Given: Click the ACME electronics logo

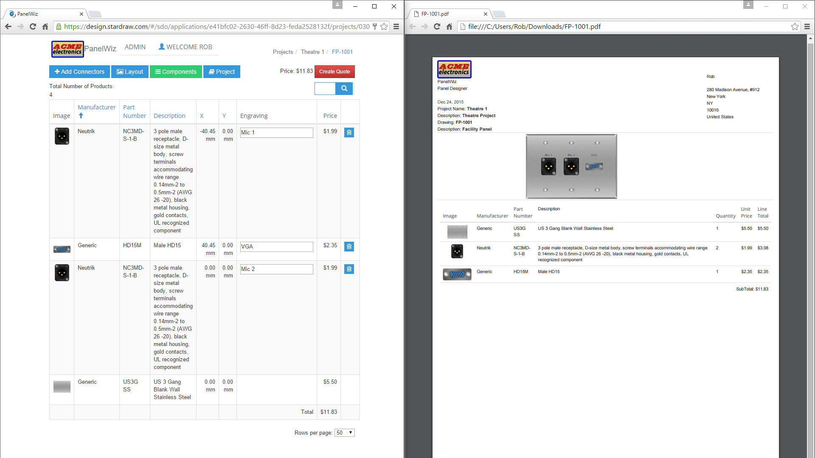Looking at the screenshot, I should (x=67, y=49).
